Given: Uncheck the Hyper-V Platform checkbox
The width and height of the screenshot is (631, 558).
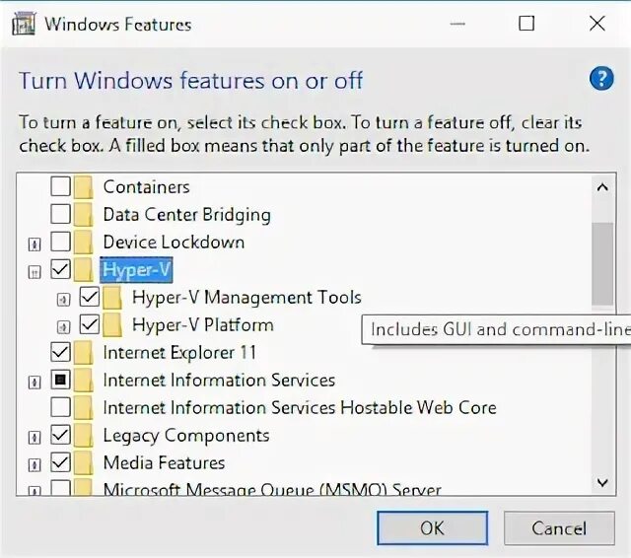Looking at the screenshot, I should coord(89,324).
